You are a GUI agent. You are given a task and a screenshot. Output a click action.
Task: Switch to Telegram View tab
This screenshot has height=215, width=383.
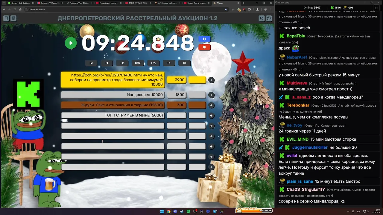point(79,3)
